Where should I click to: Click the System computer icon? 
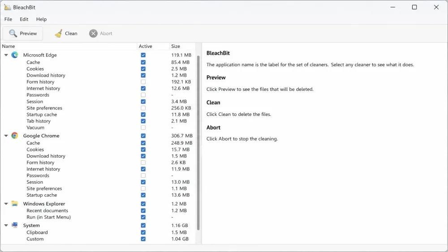point(15,225)
